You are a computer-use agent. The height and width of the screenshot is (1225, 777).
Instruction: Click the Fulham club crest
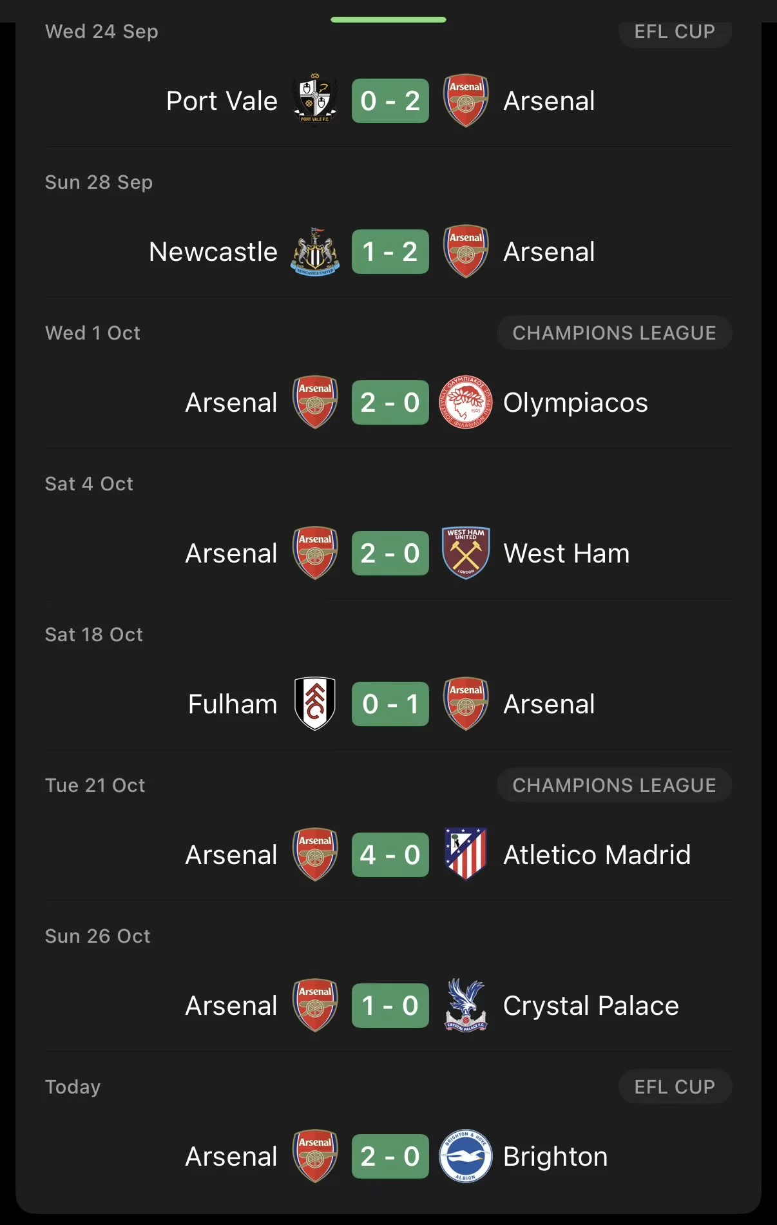pos(315,704)
